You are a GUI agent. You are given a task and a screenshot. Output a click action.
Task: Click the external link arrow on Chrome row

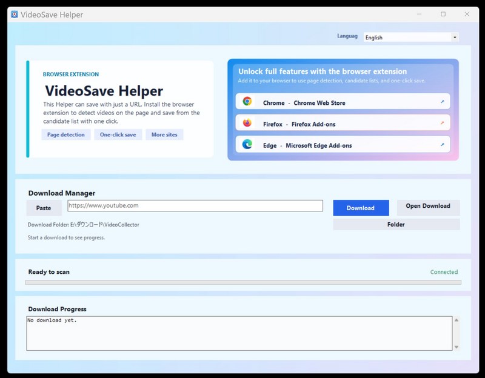point(443,102)
